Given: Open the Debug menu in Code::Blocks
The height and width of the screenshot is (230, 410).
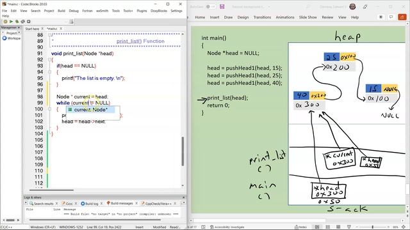Looking at the screenshot, I should tap(74, 11).
